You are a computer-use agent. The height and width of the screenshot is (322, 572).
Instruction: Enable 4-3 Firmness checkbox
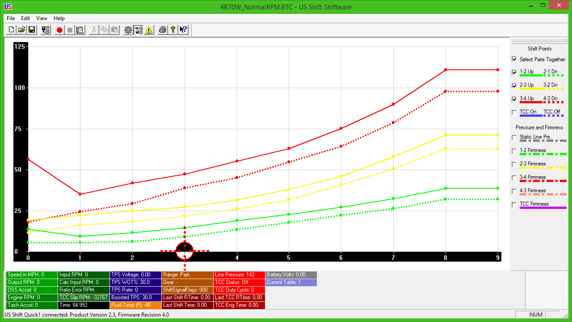pos(514,191)
